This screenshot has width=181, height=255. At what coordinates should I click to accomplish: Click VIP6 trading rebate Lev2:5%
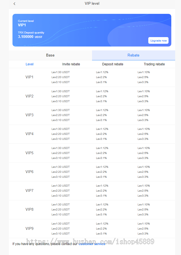point(143,172)
